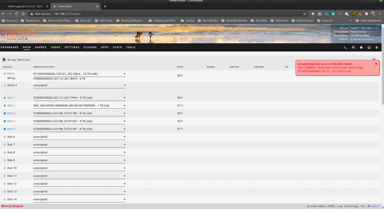Image resolution: width=384 pixels, height=209 pixels.
Task: Open the Stats menu
Action: (117, 47)
